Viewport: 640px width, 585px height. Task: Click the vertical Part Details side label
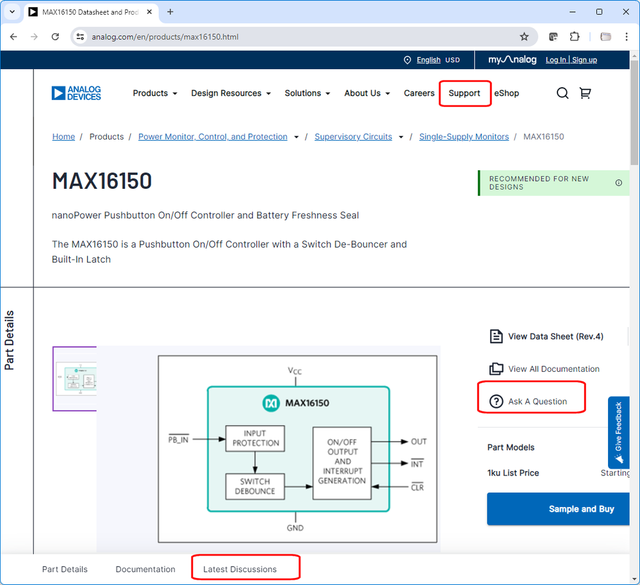[9, 341]
